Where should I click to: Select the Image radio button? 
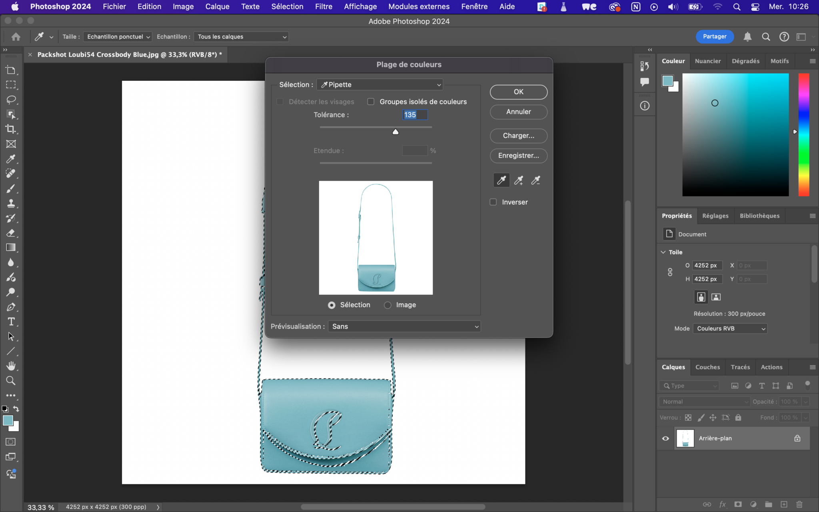click(388, 305)
